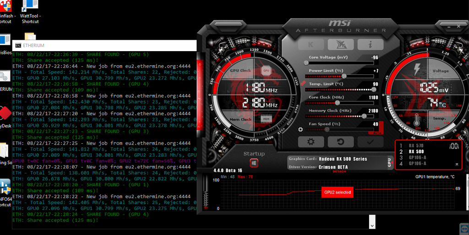The height and width of the screenshot is (235, 469).
Task: Click the Fan Speed value 49
Action: pos(376,124)
